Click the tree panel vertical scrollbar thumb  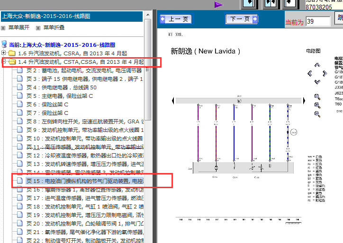coord(148,69)
